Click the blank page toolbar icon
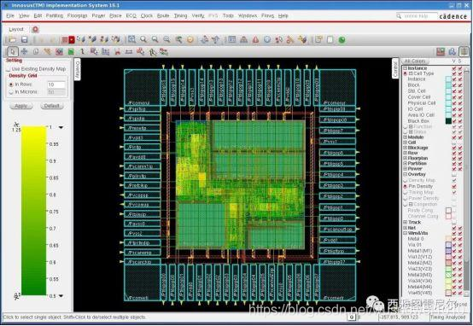473x326 pixels. [x=330, y=39]
